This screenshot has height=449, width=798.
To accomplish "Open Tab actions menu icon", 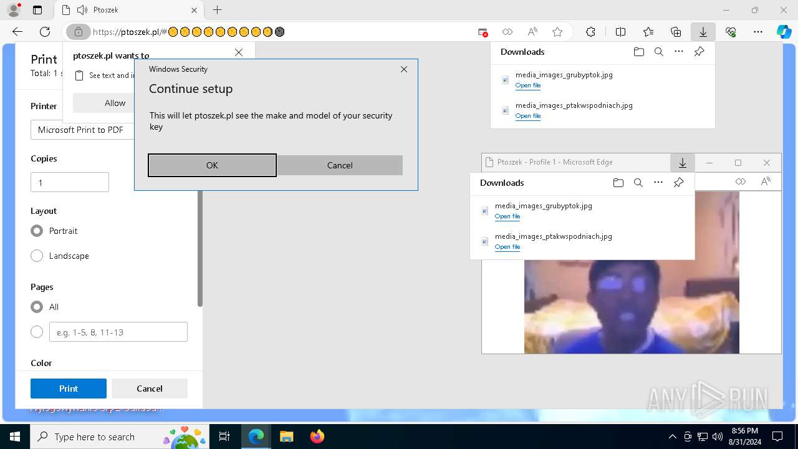I will [37, 10].
